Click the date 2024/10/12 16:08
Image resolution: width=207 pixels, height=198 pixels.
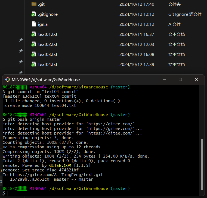tap(137, 54)
